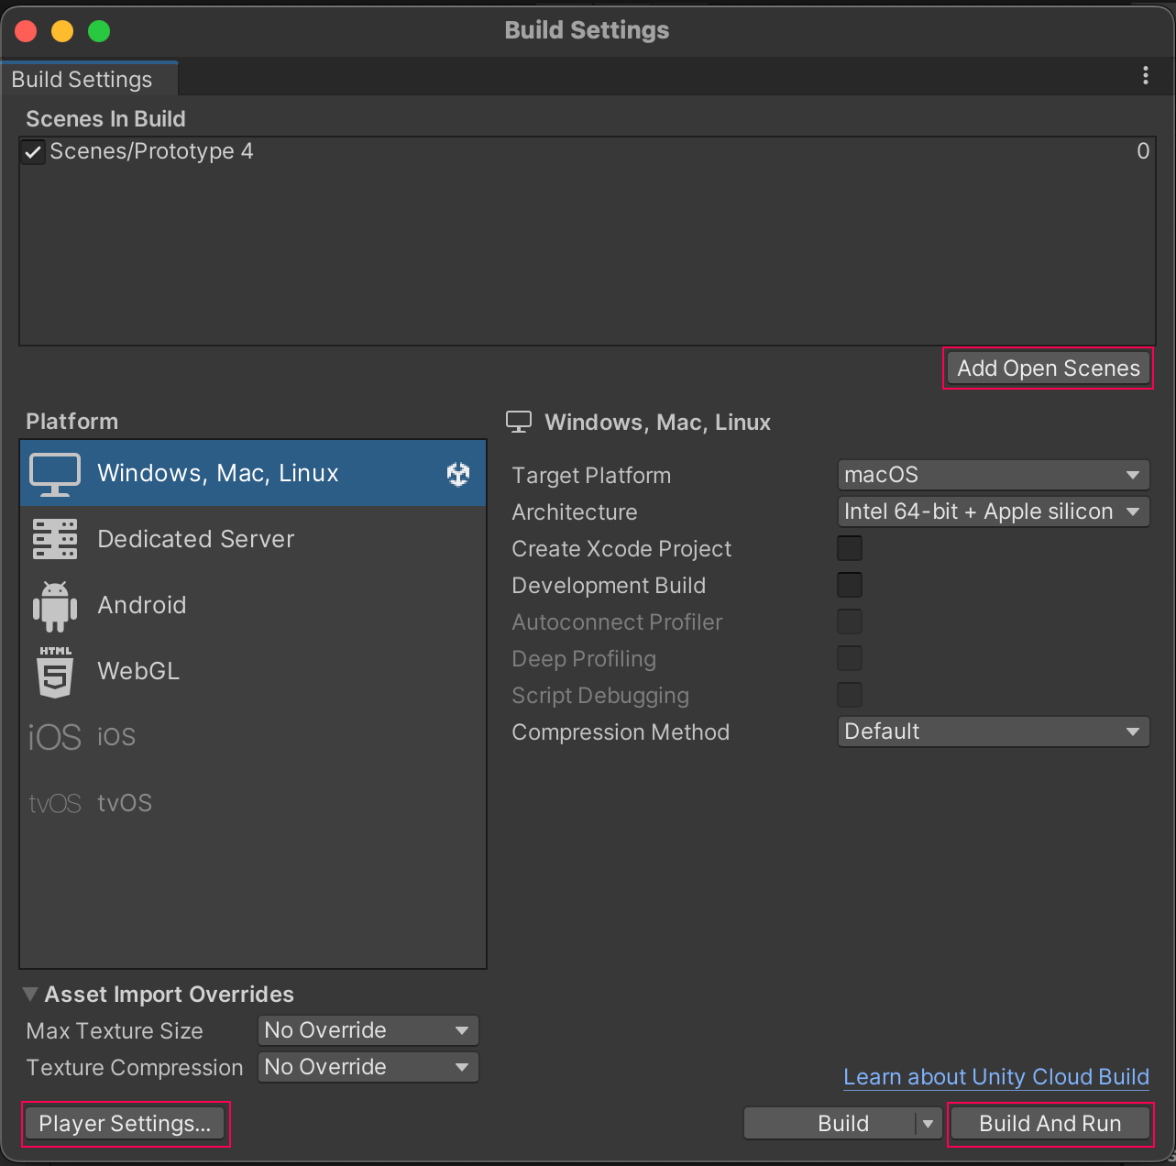Click the tvOS platform icon
The height and width of the screenshot is (1166, 1176).
tap(55, 804)
